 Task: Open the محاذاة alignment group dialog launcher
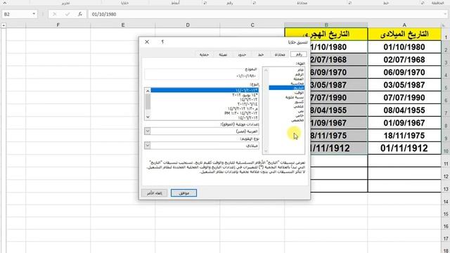pos(254,3)
